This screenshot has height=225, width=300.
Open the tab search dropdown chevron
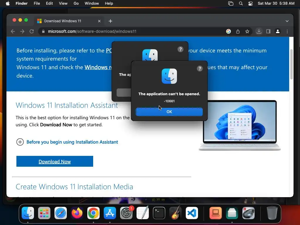coord(287,21)
